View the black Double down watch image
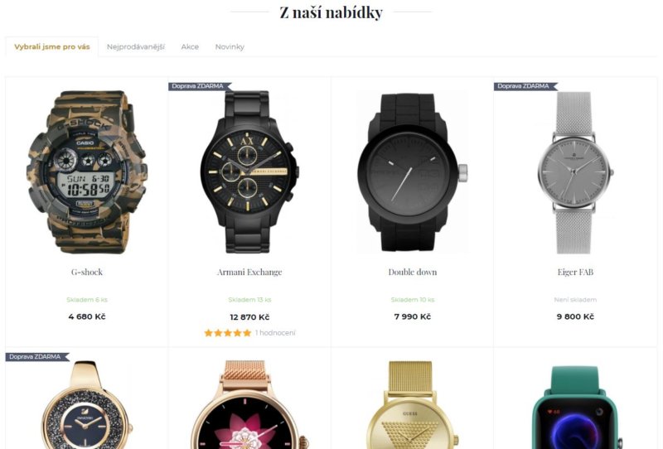The width and height of the screenshot is (663, 449). pyautogui.click(x=413, y=172)
